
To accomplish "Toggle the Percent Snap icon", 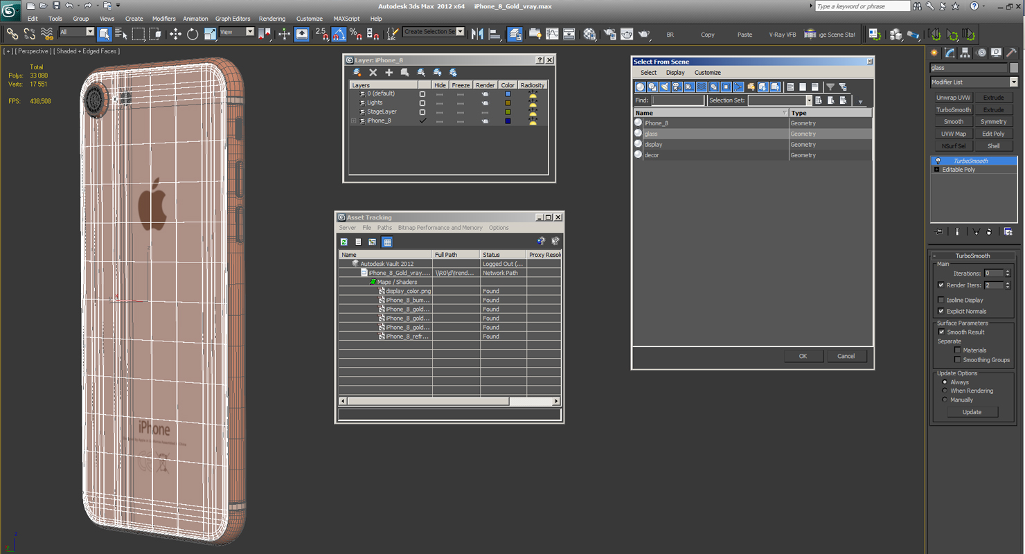I will tap(355, 33).
